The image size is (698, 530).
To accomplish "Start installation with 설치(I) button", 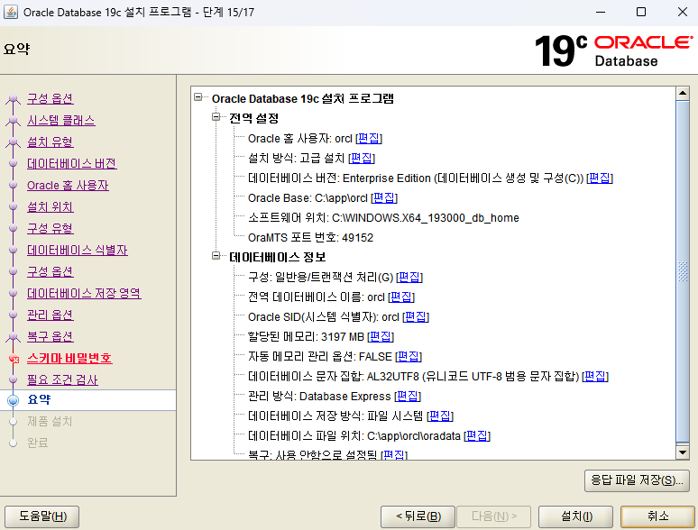I will click(x=576, y=516).
